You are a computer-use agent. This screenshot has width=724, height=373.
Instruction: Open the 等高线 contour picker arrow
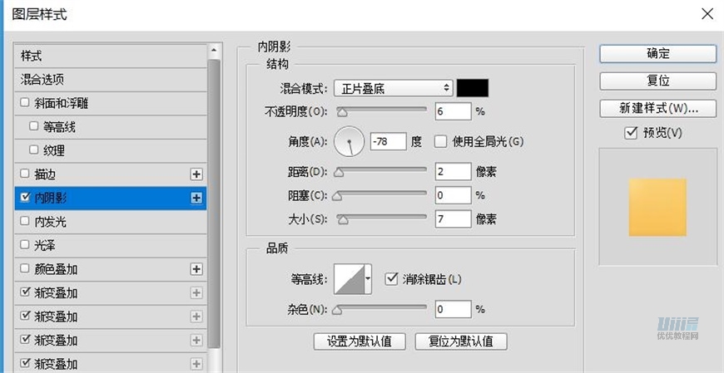[368, 279]
